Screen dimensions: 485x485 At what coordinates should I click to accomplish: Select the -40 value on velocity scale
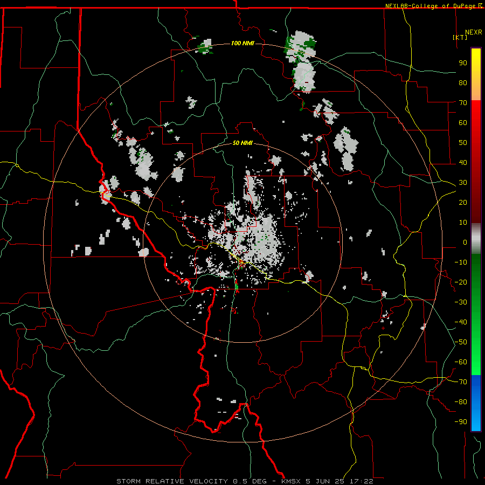pos(461,322)
